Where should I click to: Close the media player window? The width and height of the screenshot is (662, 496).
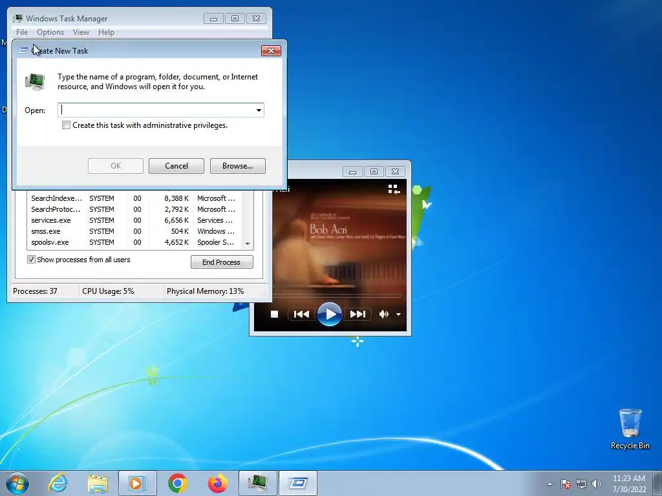tap(395, 171)
